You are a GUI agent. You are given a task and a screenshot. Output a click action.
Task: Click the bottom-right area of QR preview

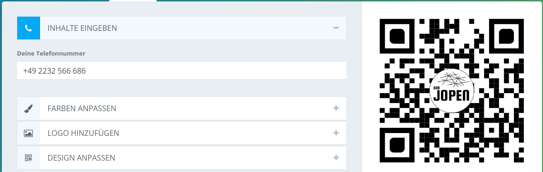pyautogui.click(x=506, y=145)
